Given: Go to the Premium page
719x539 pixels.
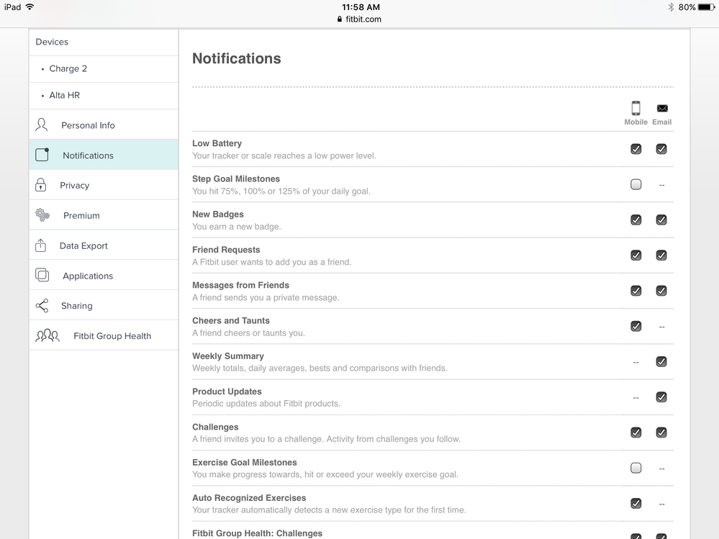Looking at the screenshot, I should click(x=104, y=215).
